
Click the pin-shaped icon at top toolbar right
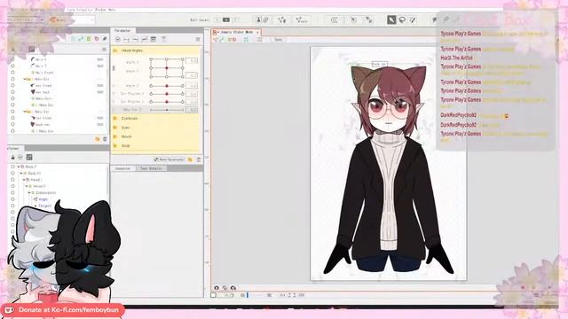435,19
